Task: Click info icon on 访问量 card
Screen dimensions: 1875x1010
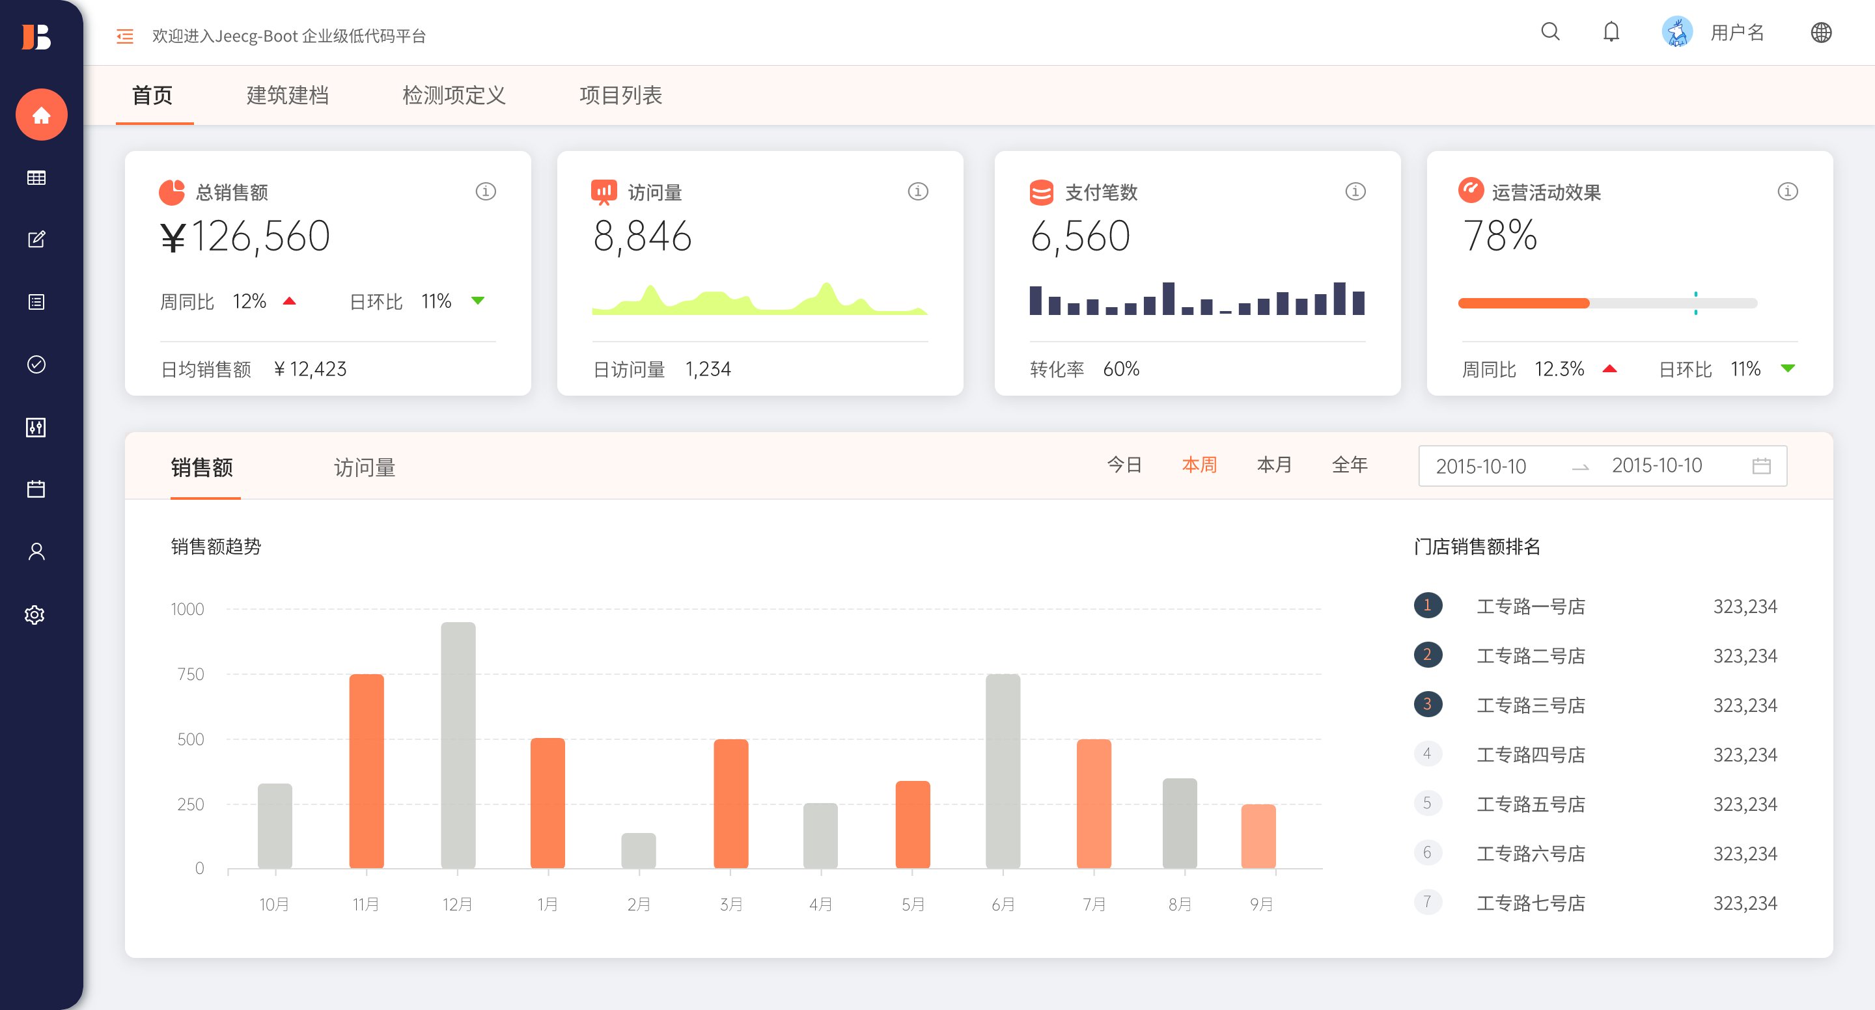Action: click(918, 191)
